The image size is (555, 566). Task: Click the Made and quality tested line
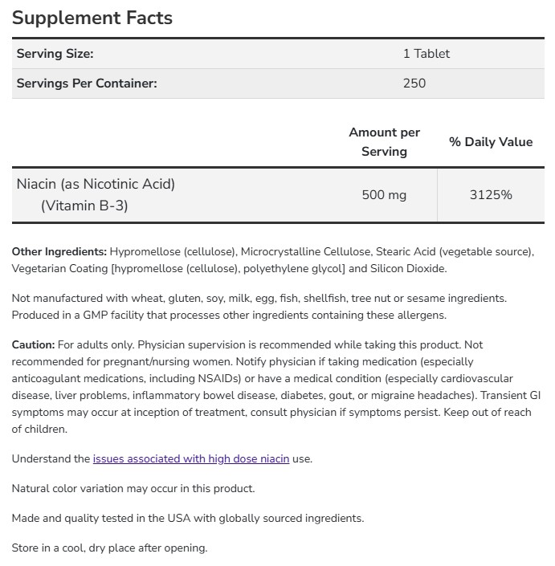187,518
